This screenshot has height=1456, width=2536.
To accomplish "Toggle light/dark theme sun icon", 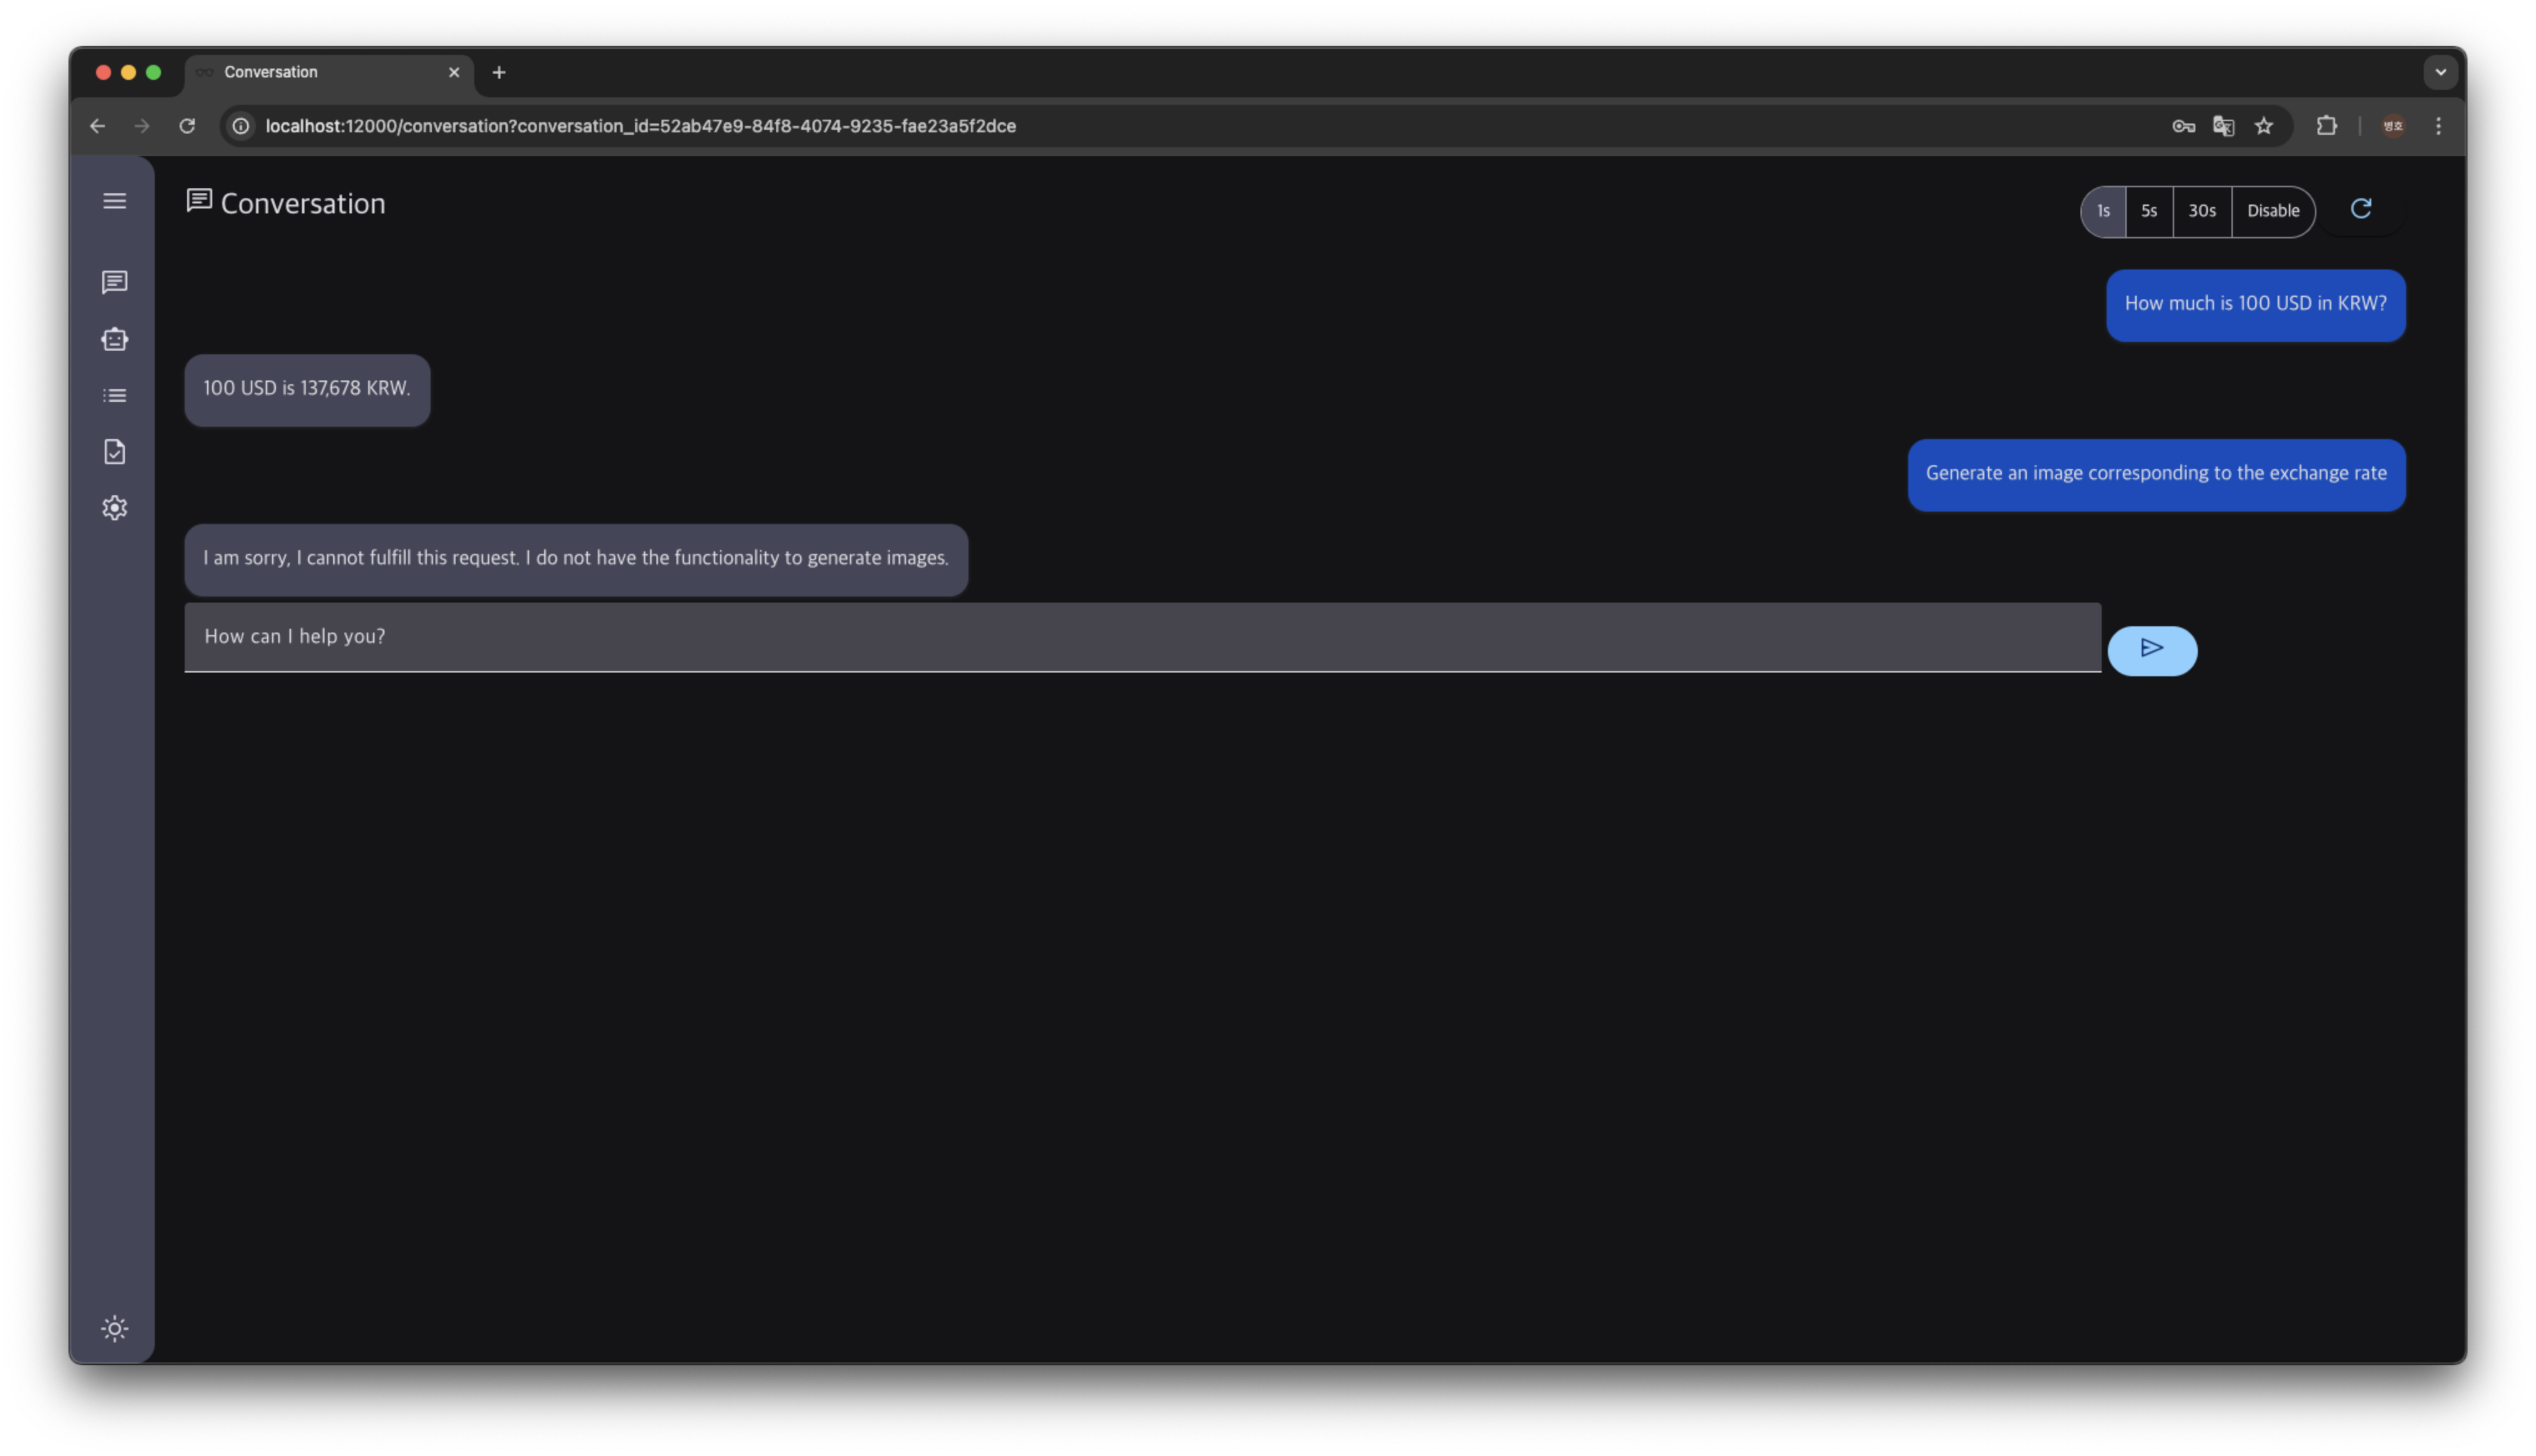I will tap(114, 1329).
